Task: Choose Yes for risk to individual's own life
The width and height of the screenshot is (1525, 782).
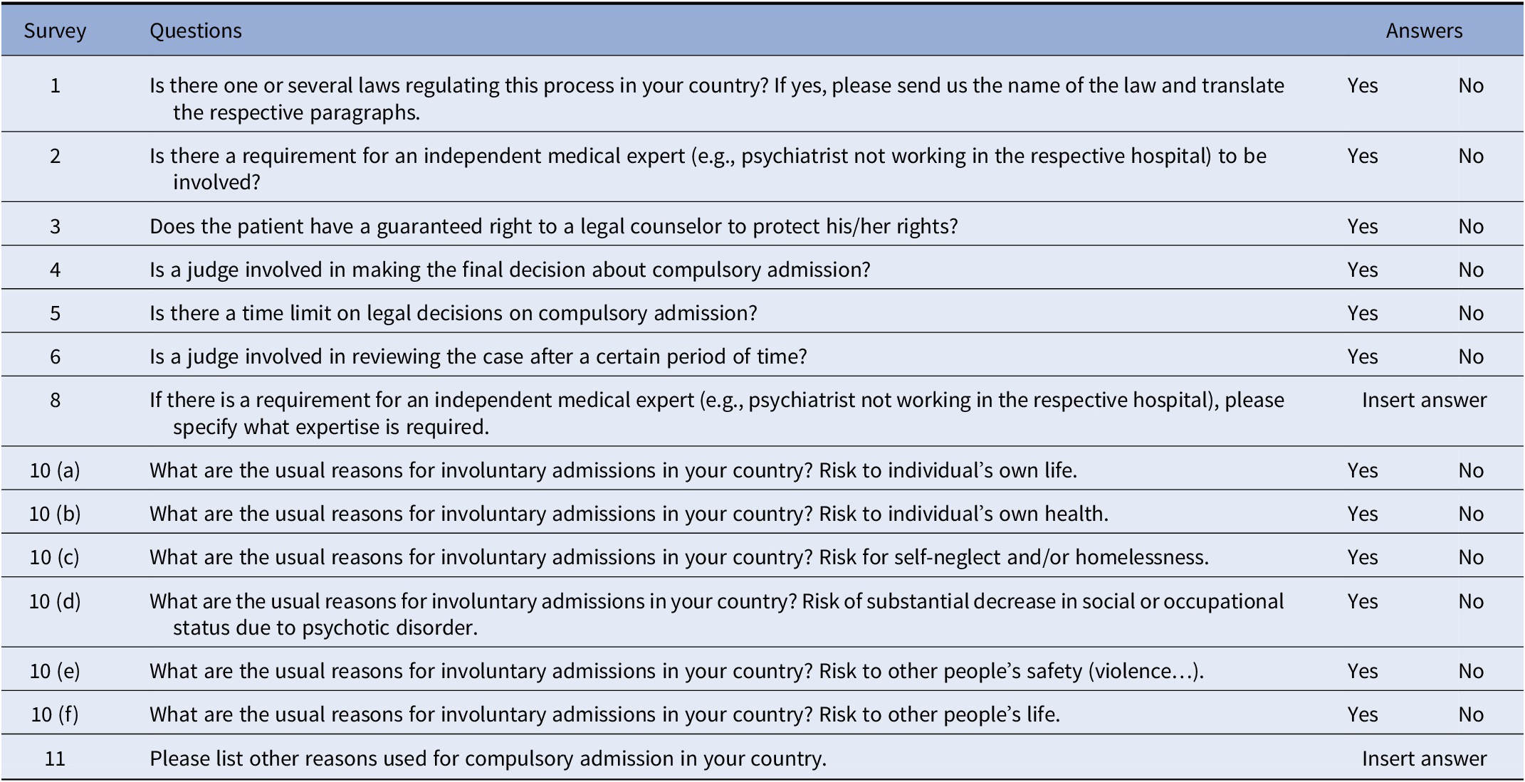Action: click(1362, 471)
